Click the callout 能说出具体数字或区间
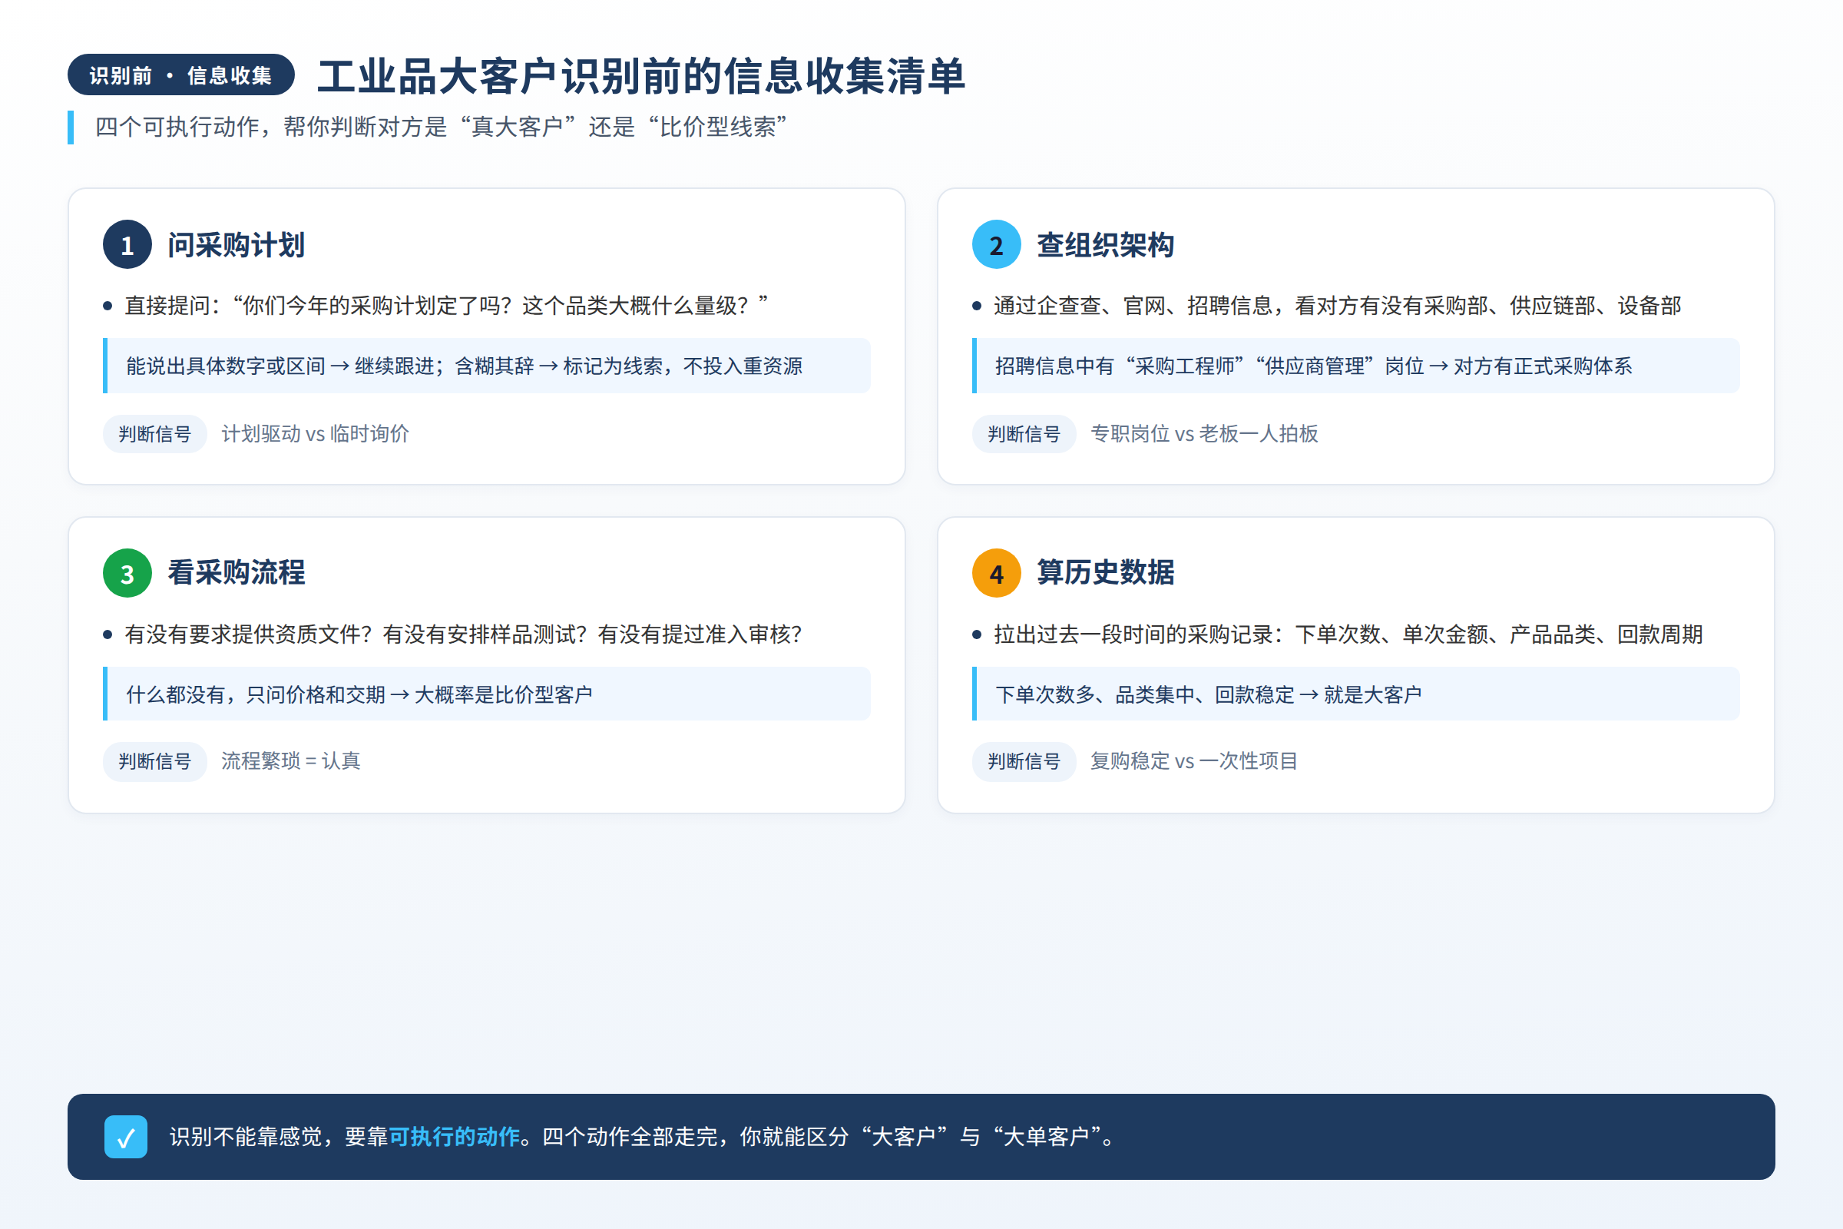Screen dimensions: 1843x1229 pos(487,366)
